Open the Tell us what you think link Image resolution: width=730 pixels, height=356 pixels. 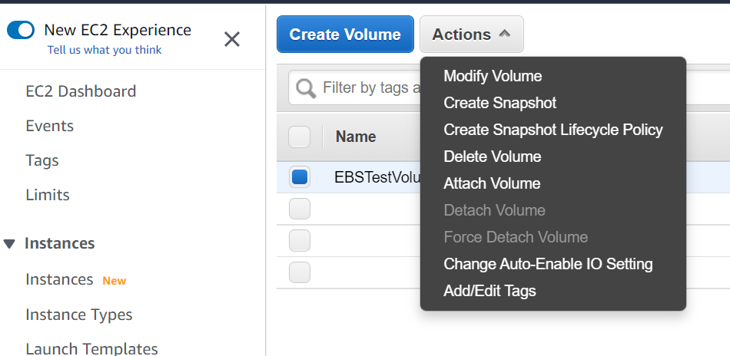pos(105,50)
